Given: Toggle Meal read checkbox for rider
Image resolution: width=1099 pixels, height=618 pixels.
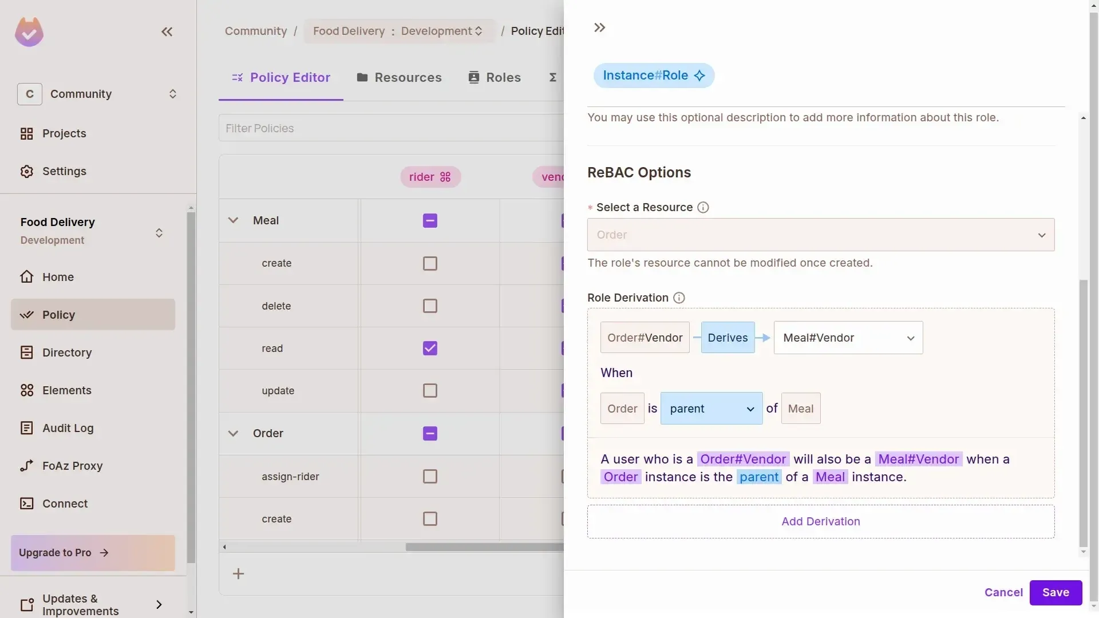Looking at the screenshot, I should [430, 348].
